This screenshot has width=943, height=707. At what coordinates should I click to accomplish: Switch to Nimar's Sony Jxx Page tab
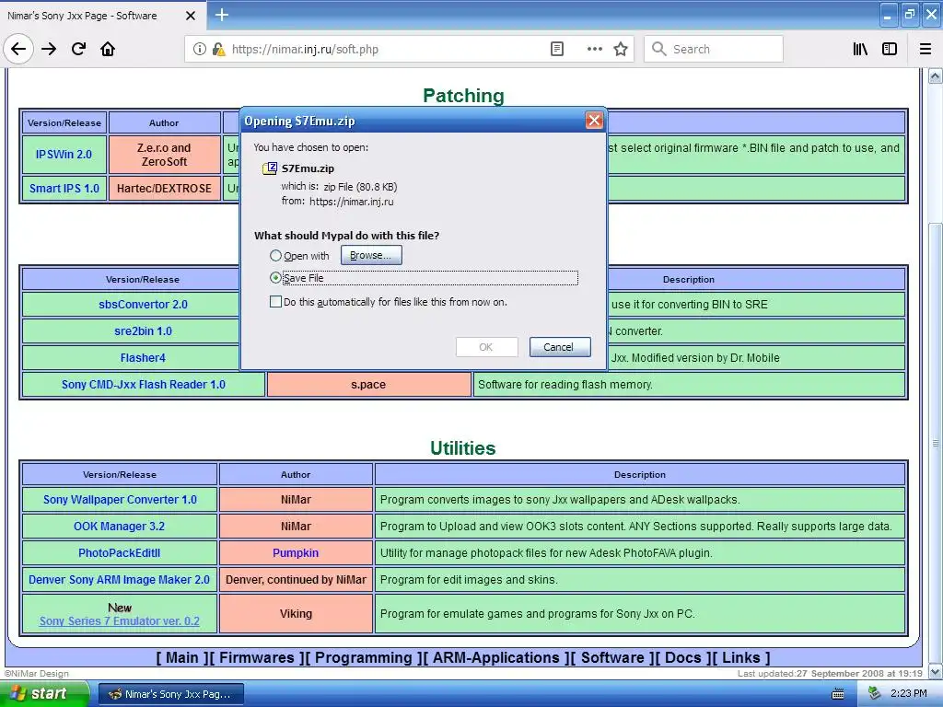102,16
